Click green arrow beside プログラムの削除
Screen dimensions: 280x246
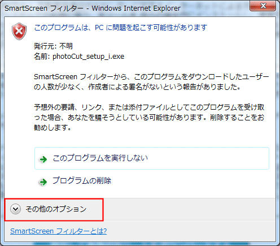tap(43, 182)
